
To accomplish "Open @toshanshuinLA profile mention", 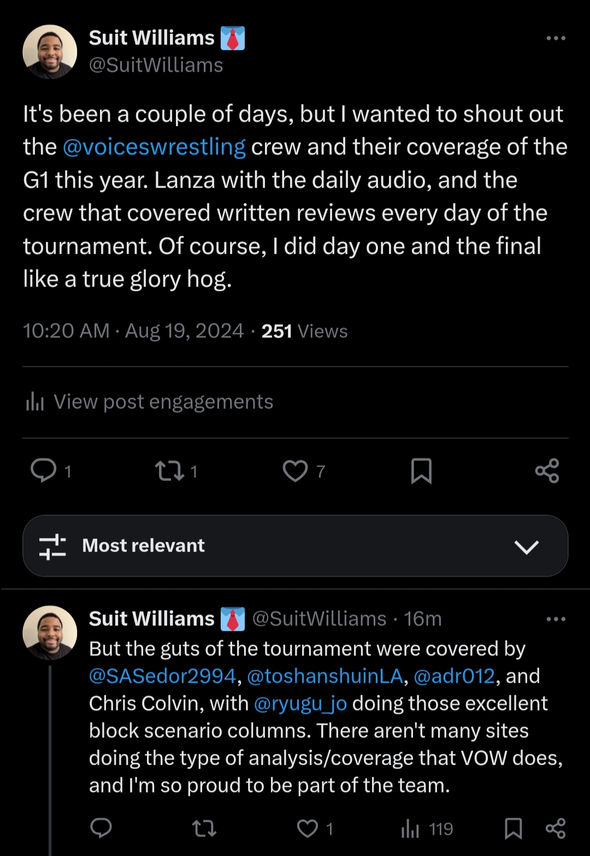I will pos(325,676).
